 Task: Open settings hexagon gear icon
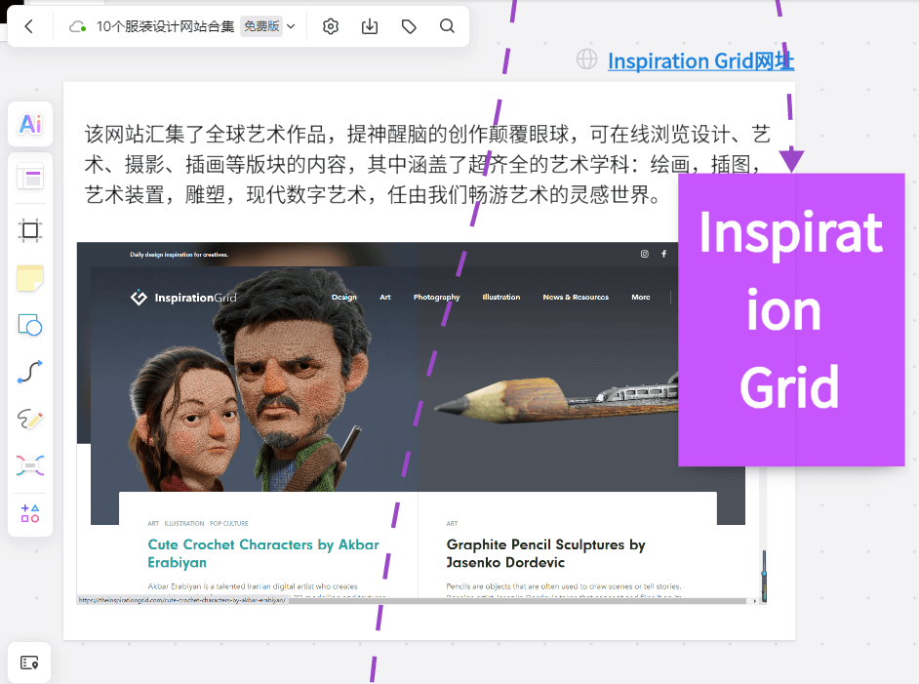331,26
